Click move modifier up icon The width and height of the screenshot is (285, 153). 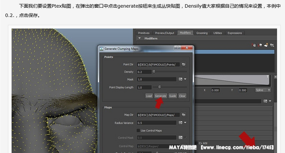tap(254, 45)
